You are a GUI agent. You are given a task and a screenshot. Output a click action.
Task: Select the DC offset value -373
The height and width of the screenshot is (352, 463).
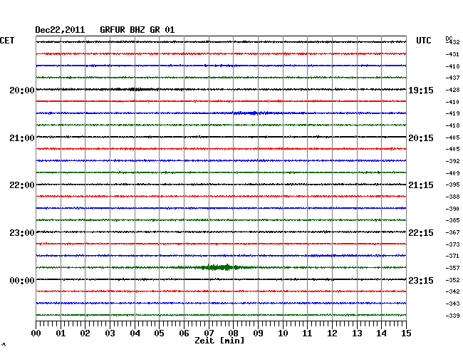(x=452, y=244)
